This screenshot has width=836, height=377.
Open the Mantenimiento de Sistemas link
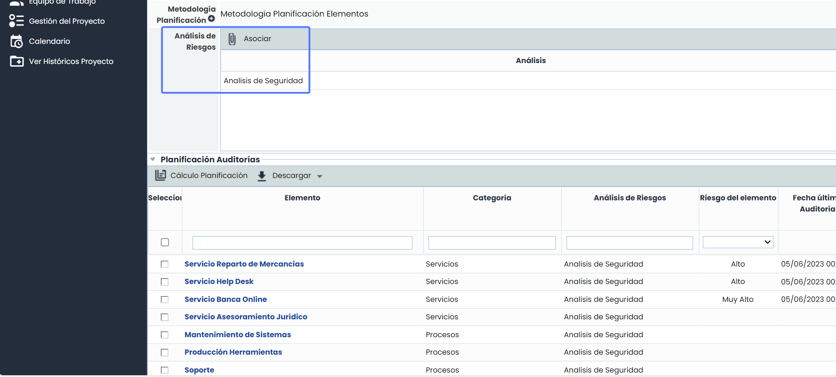click(x=237, y=335)
